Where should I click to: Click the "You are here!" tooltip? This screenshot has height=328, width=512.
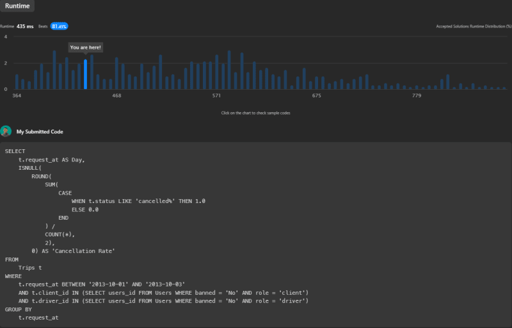click(86, 47)
